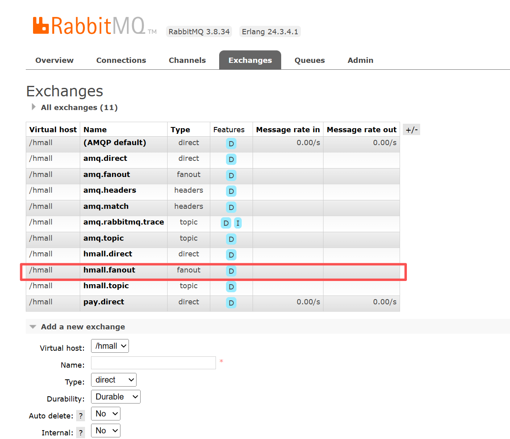Viewport: 510px width, 439px height.
Task: Click the D badge in hmall.topic row
Action: pos(231,287)
